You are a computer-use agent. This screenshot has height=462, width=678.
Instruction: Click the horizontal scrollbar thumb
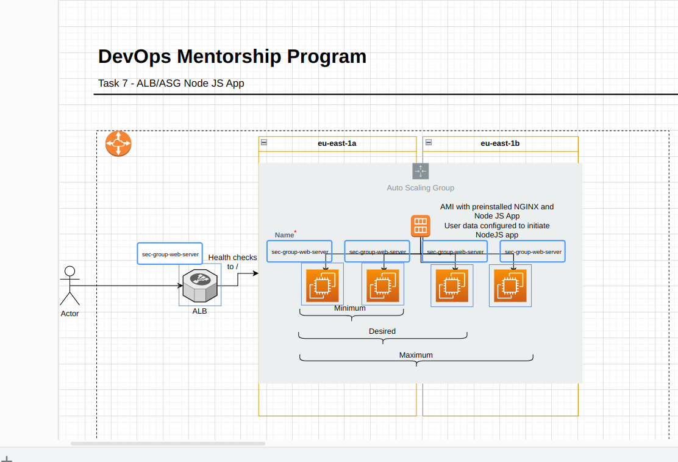[168, 443]
